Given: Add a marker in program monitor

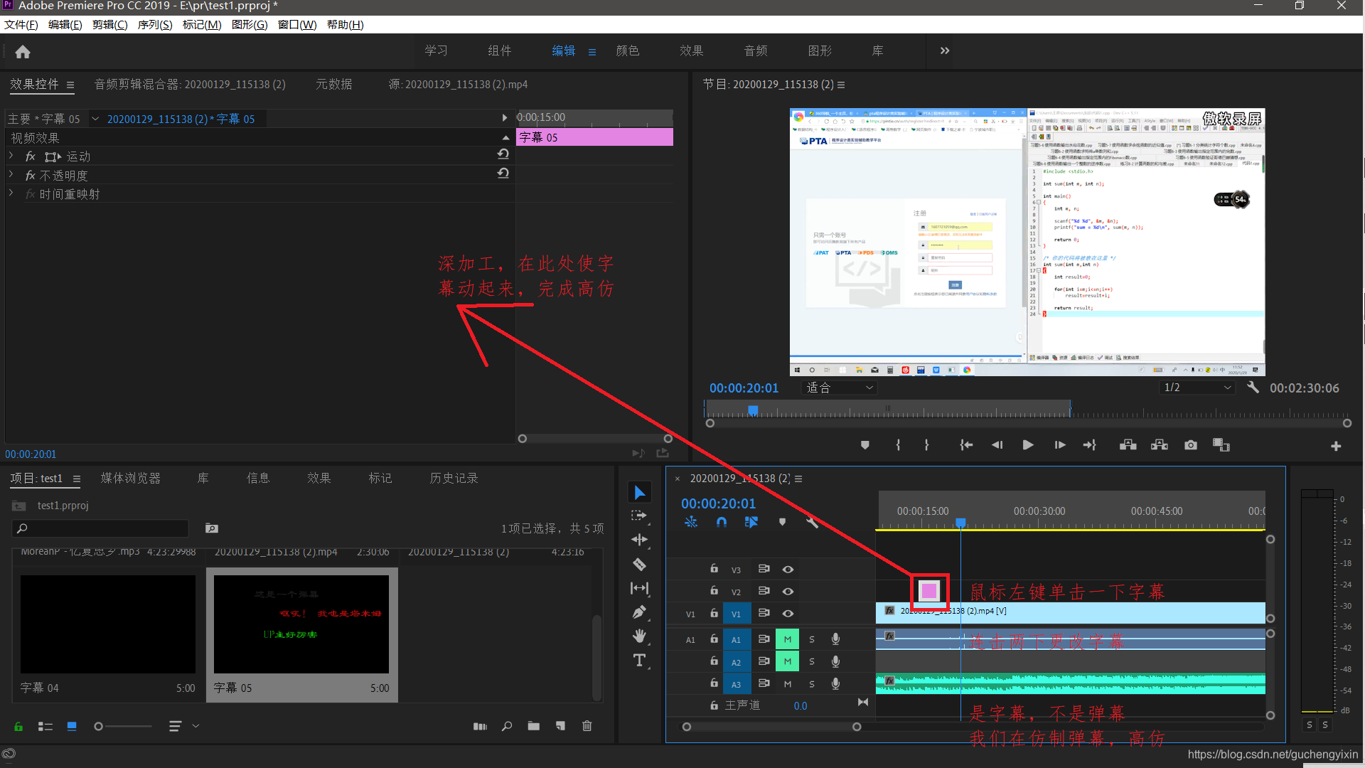Looking at the screenshot, I should pyautogui.click(x=865, y=445).
